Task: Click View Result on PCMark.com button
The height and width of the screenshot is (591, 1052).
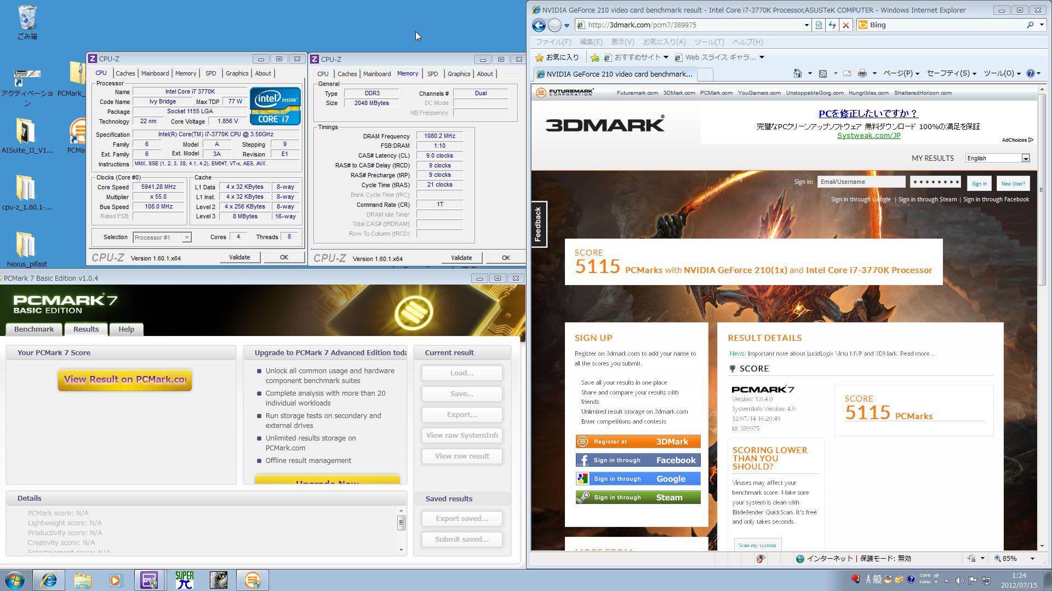Action: (125, 380)
